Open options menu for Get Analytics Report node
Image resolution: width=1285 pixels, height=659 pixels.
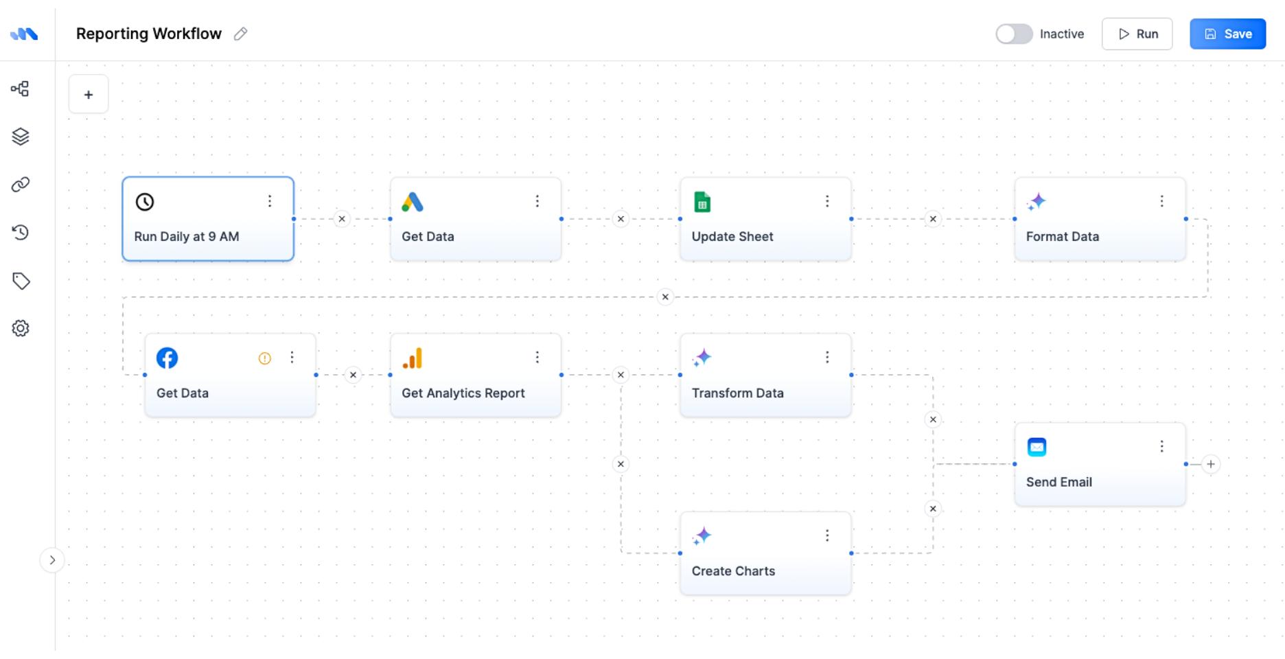click(537, 357)
